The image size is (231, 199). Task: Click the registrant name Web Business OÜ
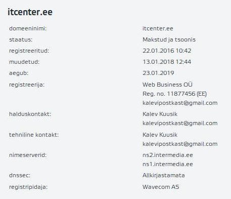pos(167,85)
